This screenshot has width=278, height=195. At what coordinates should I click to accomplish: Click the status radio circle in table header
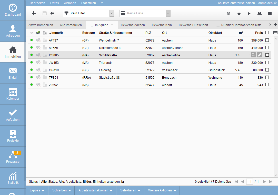point(32,33)
